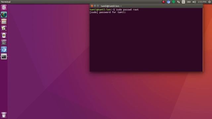Maximize the terminal window

98,6
